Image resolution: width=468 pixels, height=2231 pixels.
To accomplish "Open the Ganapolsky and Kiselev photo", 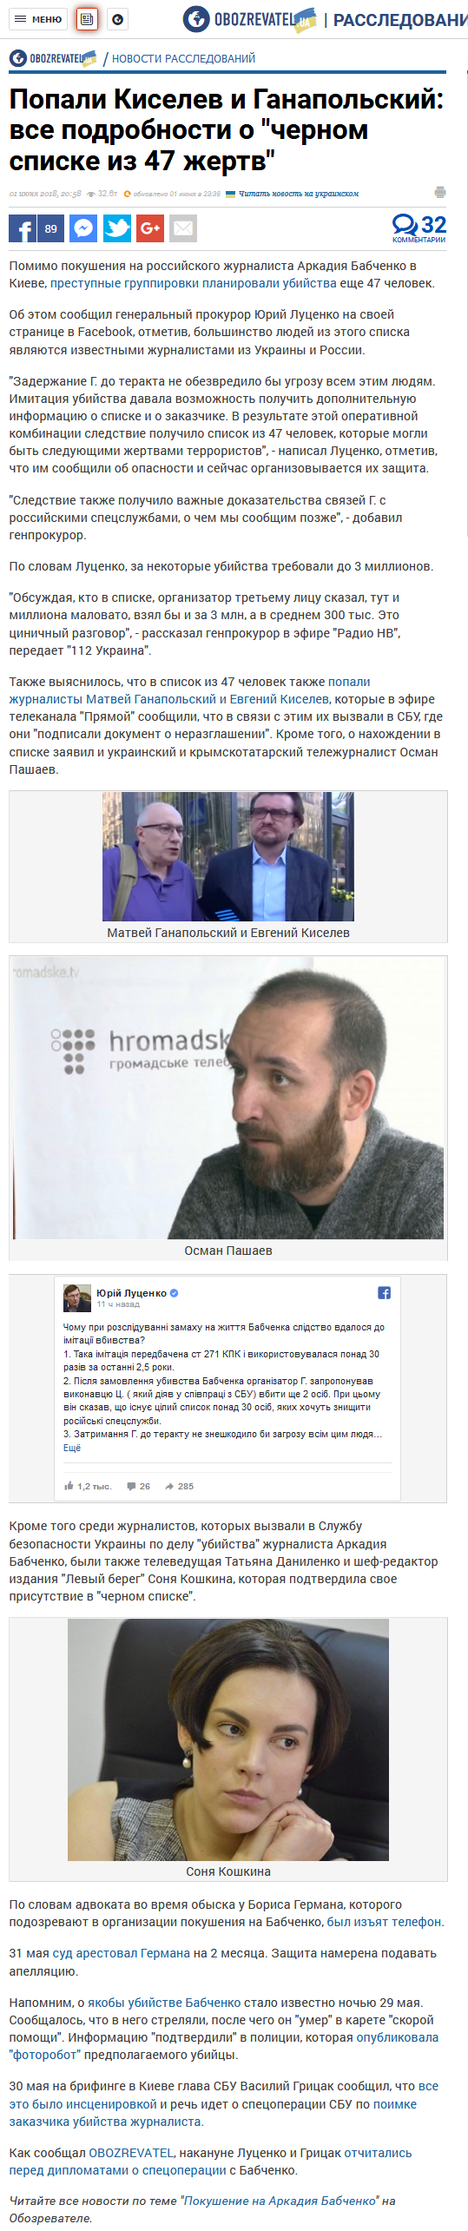I will pos(228,856).
